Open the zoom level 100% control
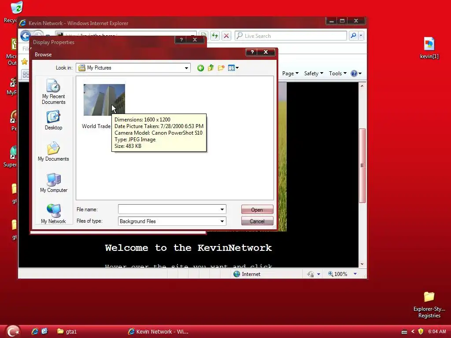451x338 pixels. [x=338, y=274]
